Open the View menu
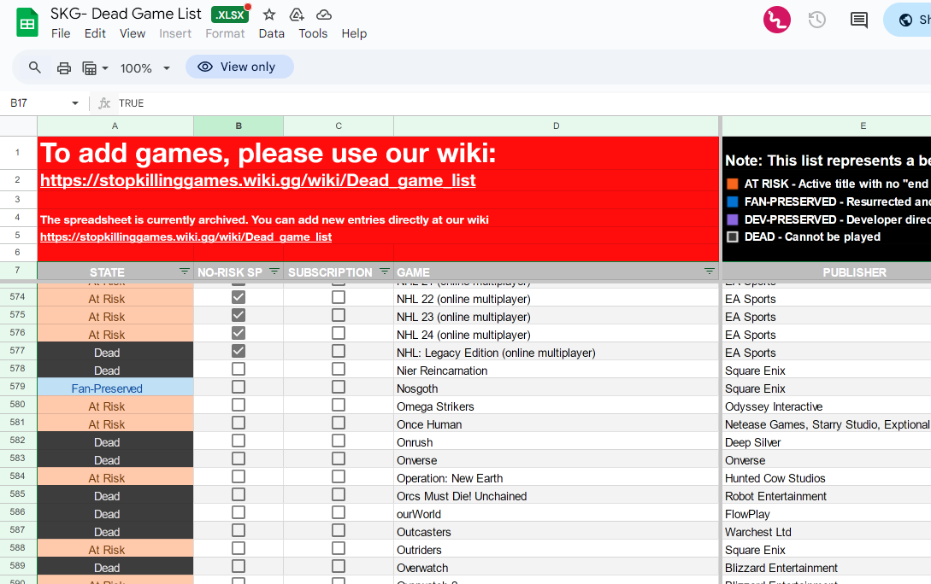This screenshot has height=584, width=931. pyautogui.click(x=133, y=34)
